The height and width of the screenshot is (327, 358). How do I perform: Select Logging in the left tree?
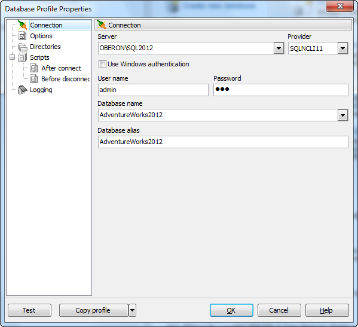tap(41, 90)
